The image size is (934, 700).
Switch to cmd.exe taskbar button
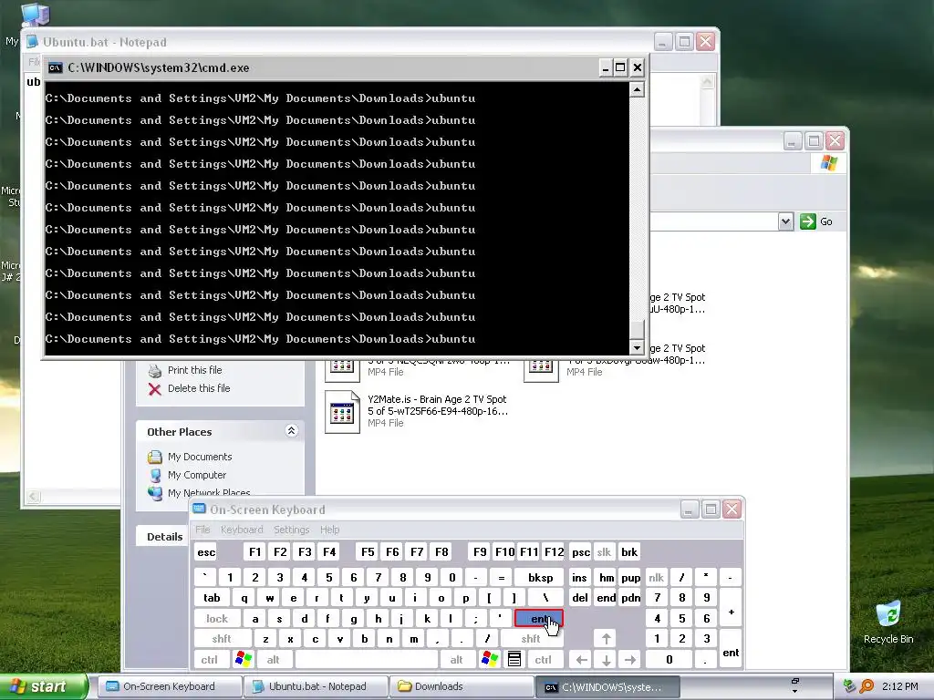click(607, 686)
